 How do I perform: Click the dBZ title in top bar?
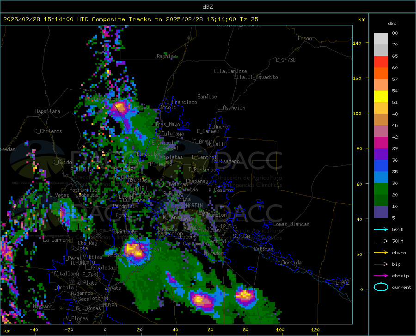(208, 7)
